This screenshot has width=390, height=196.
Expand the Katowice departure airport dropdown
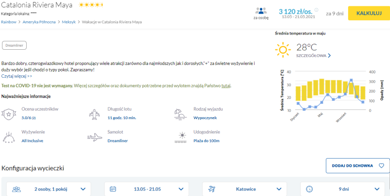coord(245,189)
